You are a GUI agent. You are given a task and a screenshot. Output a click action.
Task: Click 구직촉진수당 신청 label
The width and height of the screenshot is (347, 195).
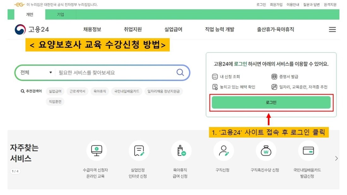(x=265, y=170)
